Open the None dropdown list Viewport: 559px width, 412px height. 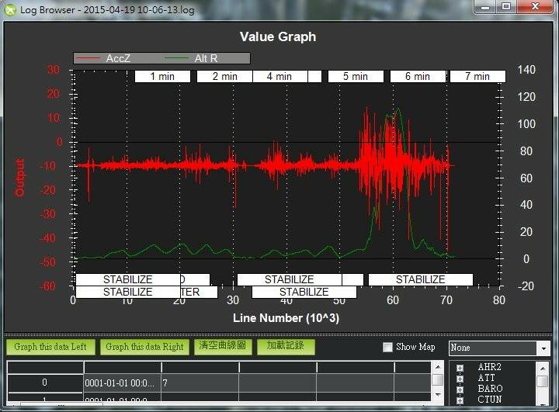[x=543, y=348]
